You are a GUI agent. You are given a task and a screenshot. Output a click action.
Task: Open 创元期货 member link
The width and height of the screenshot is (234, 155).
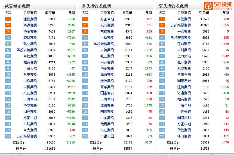[30, 112]
